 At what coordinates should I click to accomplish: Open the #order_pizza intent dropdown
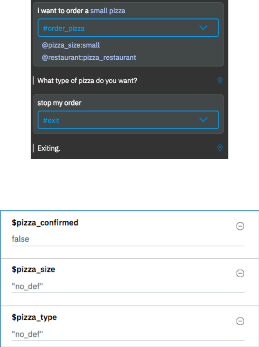coord(128,28)
